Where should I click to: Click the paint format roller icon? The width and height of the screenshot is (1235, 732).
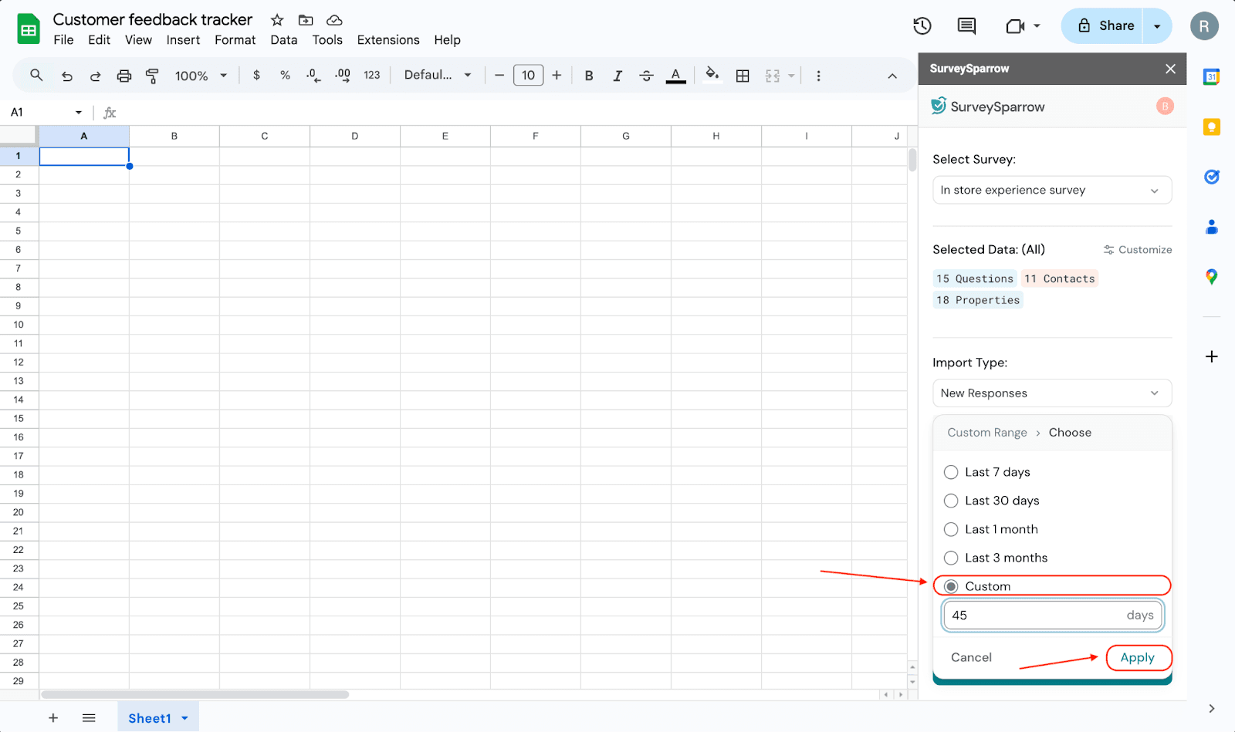pos(152,76)
